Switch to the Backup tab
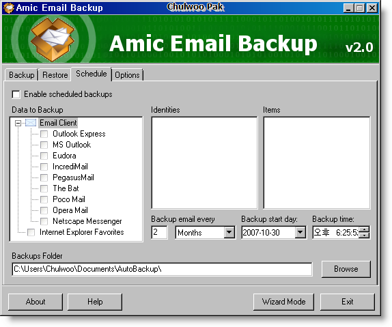This screenshot has height=327, width=392. 21,75
